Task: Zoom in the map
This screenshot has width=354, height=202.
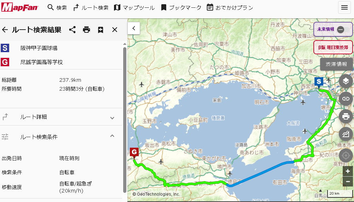Action: [348, 171]
